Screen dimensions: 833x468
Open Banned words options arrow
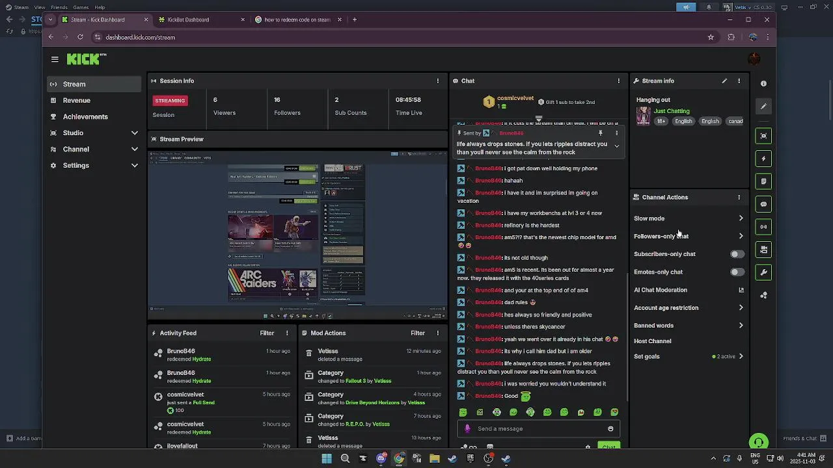(x=741, y=326)
